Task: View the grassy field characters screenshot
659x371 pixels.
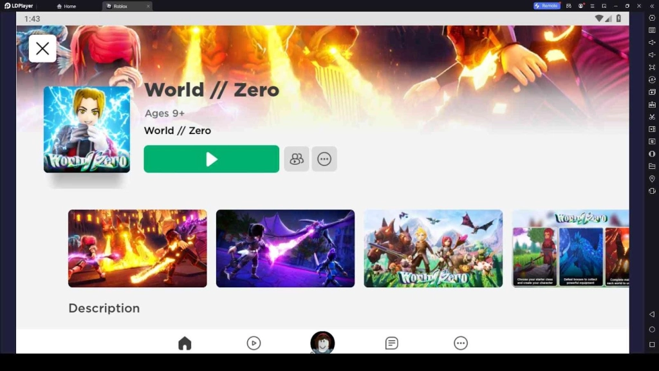Action: [x=433, y=249]
